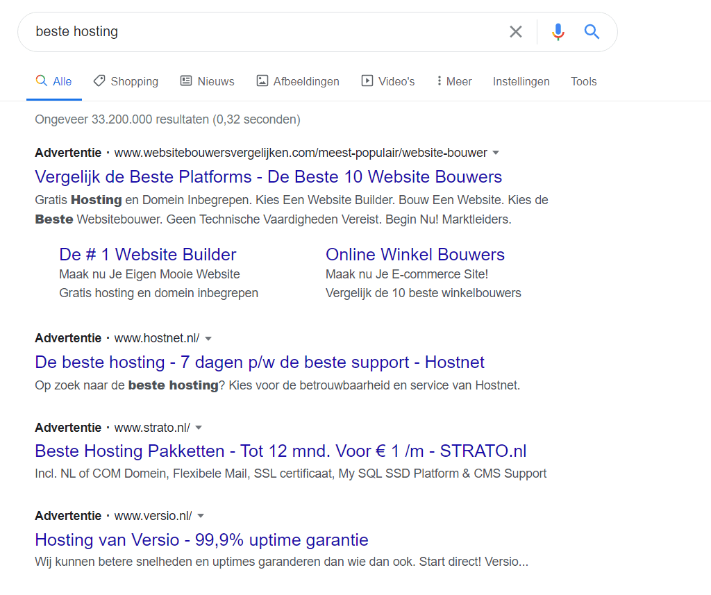Expand dropdown arrow next to www.versio.nl
This screenshot has height=595, width=711.
[201, 516]
